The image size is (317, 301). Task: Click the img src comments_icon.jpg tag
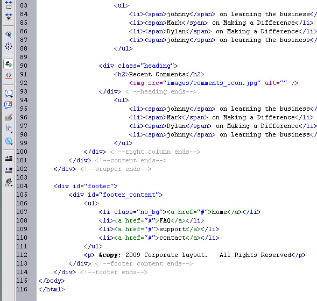click(x=214, y=83)
